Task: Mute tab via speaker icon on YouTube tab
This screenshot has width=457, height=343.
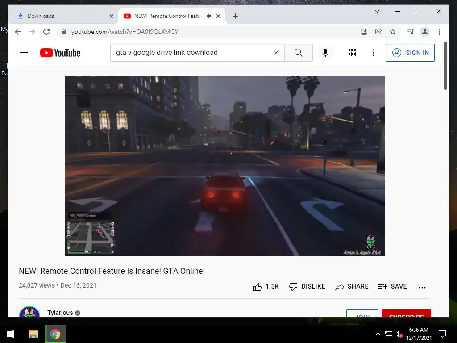Action: tap(208, 16)
